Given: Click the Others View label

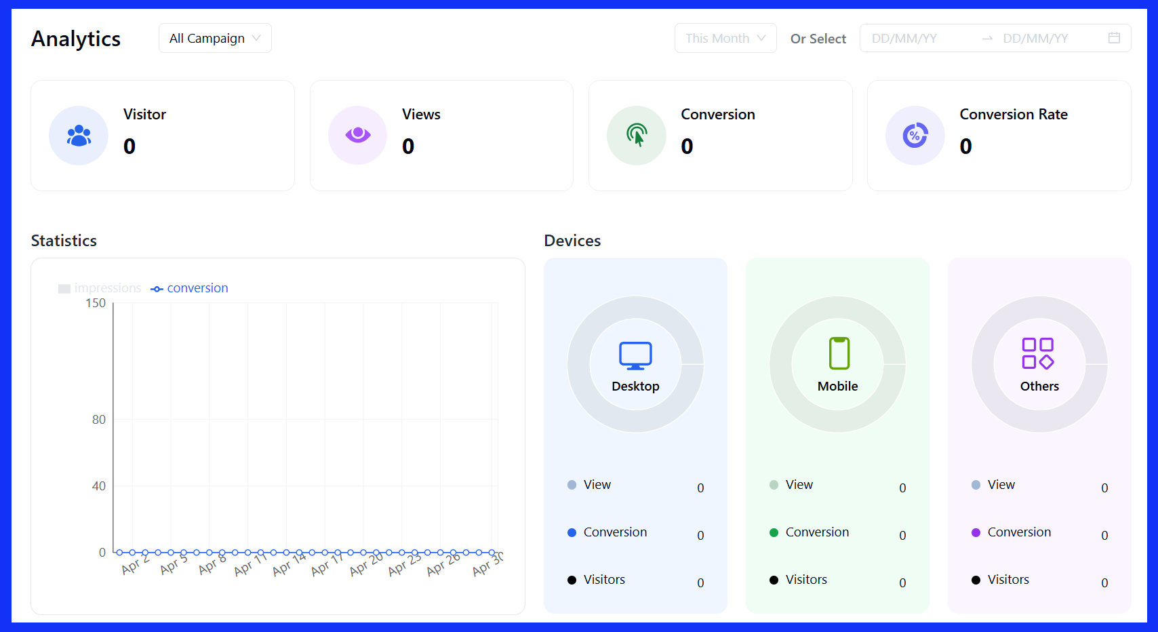Looking at the screenshot, I should point(1001,485).
